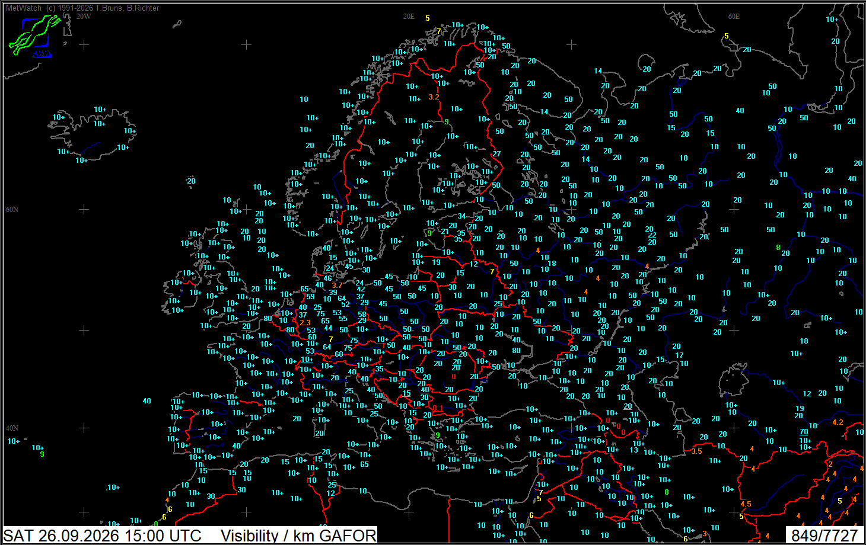
Task: Select the orange 3.2 visibility value
Action: (434, 97)
